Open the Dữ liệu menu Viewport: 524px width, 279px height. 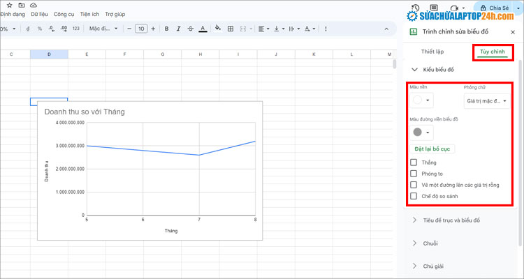tap(40, 14)
